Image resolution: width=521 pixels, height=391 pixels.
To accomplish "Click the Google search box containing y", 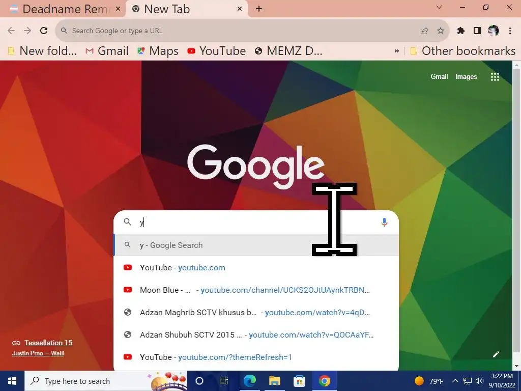I will 256,222.
